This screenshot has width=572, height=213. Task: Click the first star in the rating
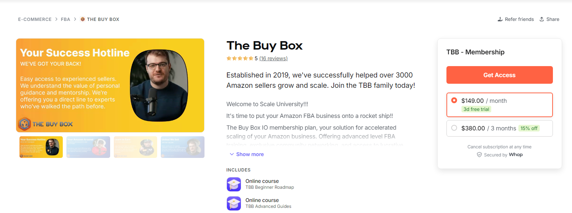tap(228, 58)
